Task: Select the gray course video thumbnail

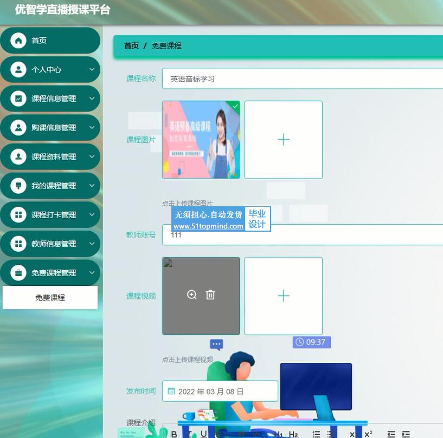Action: click(201, 296)
